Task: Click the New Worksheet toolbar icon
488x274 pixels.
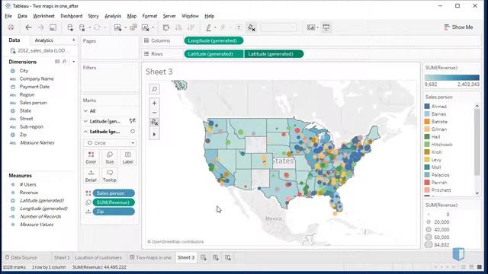Action: pos(117,27)
